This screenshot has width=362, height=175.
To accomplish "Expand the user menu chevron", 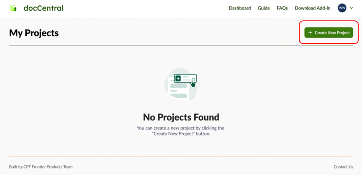I will (x=351, y=8).
